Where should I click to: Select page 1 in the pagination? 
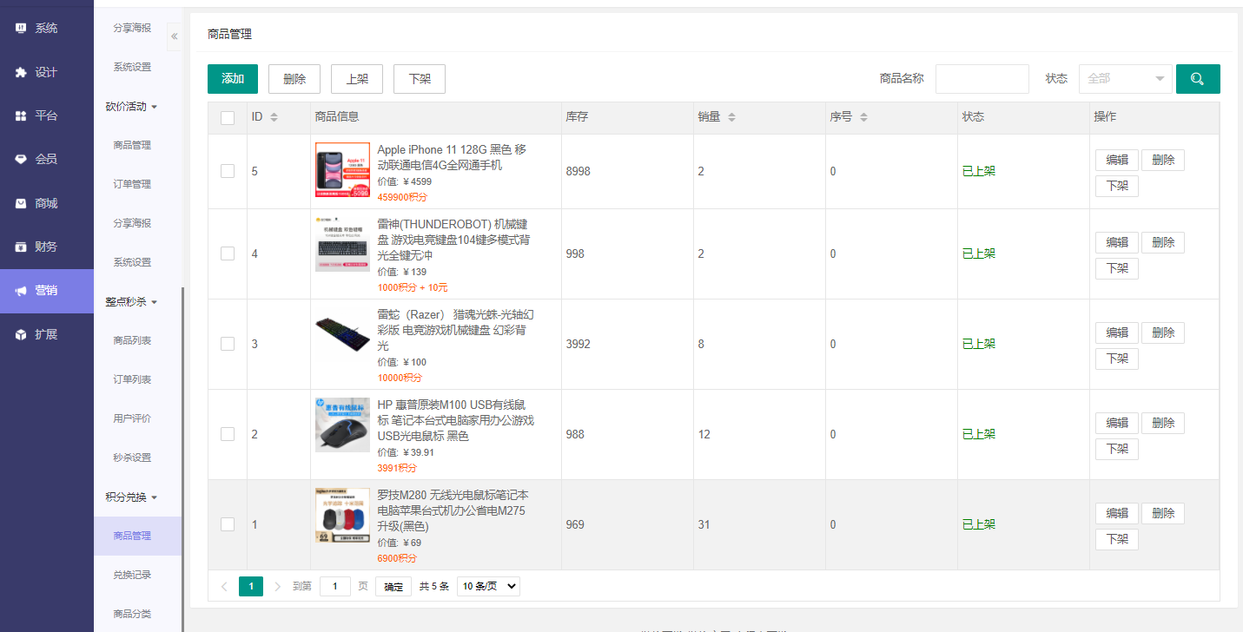(x=250, y=587)
